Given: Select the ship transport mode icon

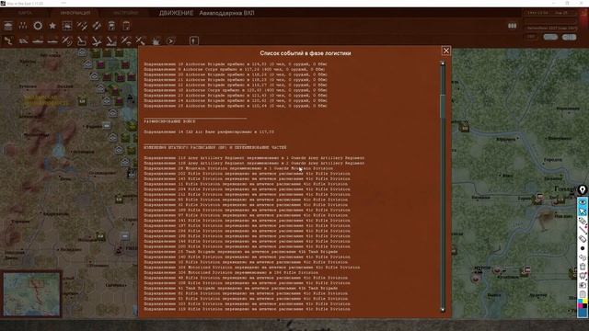Looking at the screenshot, I should click(x=38, y=40).
